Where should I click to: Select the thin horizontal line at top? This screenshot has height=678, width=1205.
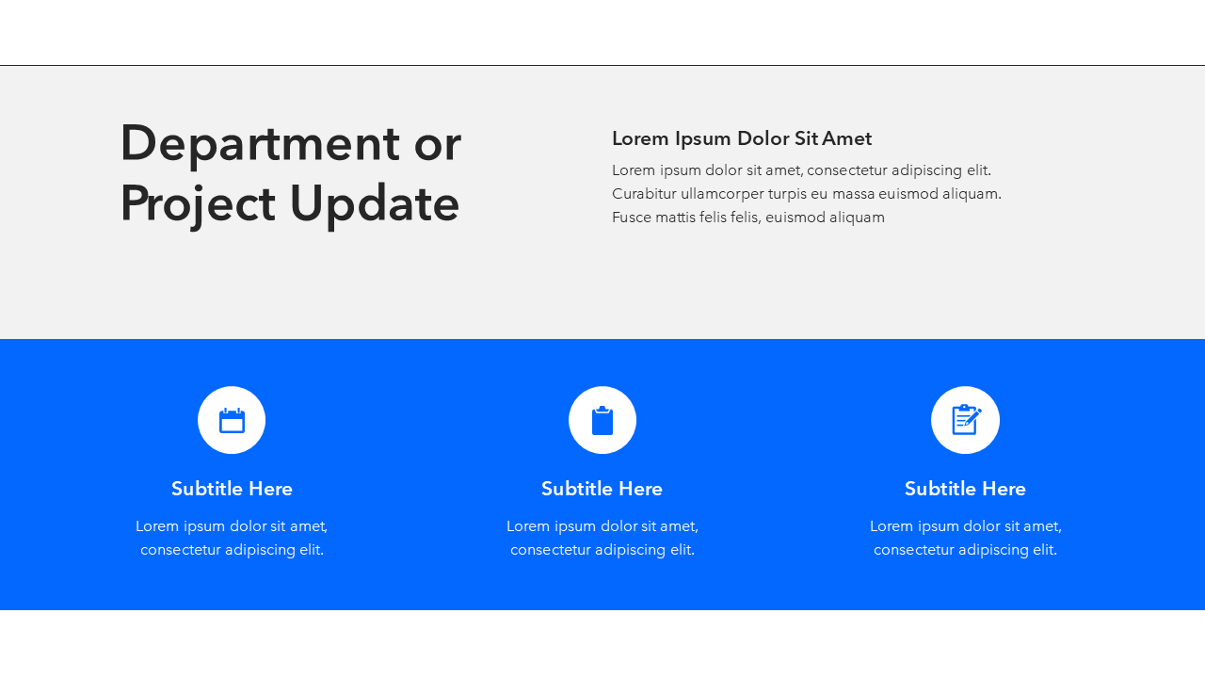[602, 65]
